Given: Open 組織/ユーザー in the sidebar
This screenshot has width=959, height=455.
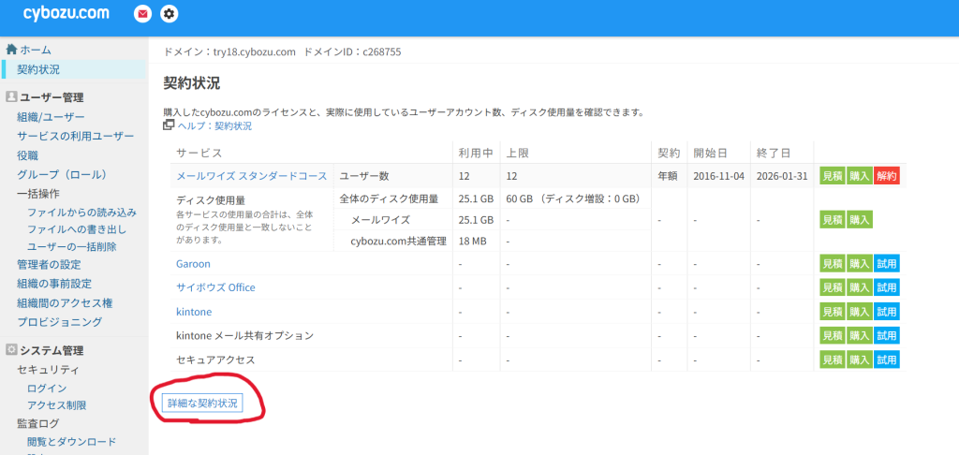Looking at the screenshot, I should pos(51,117).
